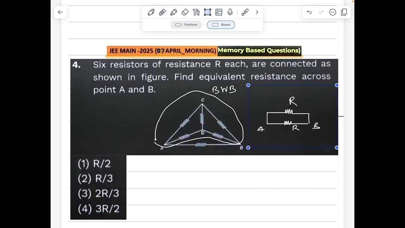This screenshot has width=405, height=228.
Task: Click the handwritten BWB annotation
Action: (x=224, y=90)
